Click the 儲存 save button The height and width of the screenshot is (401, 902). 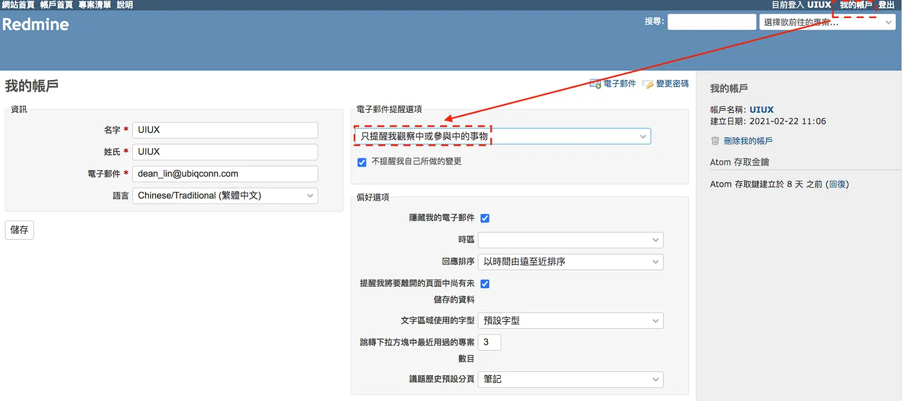click(x=19, y=230)
